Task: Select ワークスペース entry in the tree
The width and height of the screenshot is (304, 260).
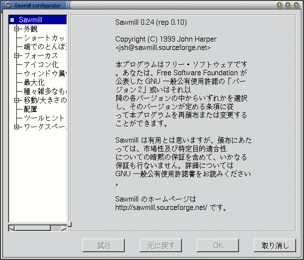Action: pos(45,127)
